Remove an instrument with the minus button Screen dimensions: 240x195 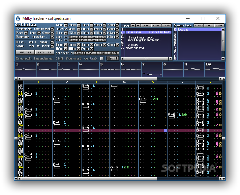[x=138, y=25]
